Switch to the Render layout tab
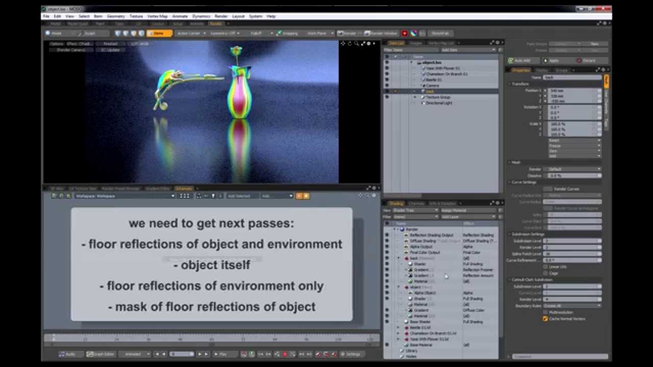This screenshot has height=367, width=653. tap(216, 23)
